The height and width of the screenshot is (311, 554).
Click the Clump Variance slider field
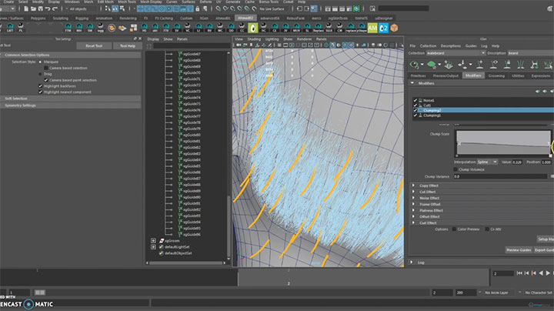pyautogui.click(x=500, y=176)
